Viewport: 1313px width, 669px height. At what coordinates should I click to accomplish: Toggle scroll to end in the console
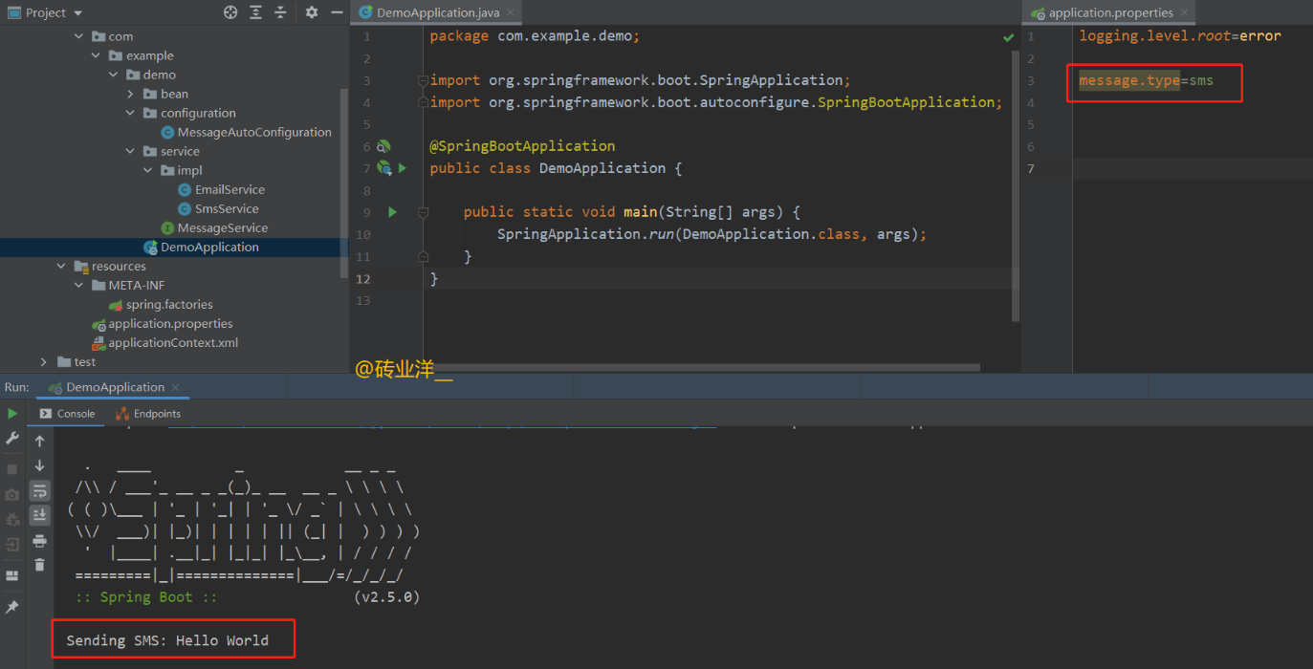coord(39,515)
